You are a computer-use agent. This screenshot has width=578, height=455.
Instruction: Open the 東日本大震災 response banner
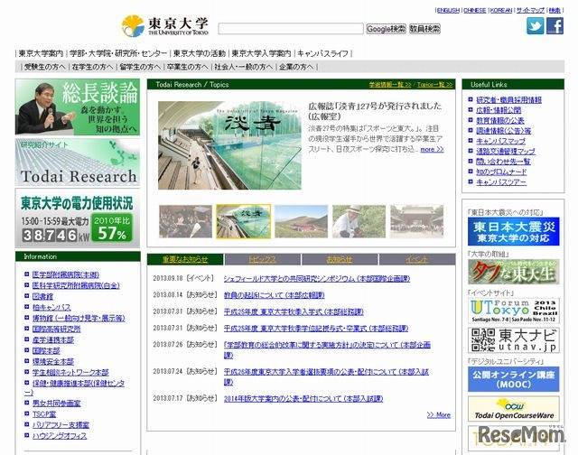(x=514, y=231)
